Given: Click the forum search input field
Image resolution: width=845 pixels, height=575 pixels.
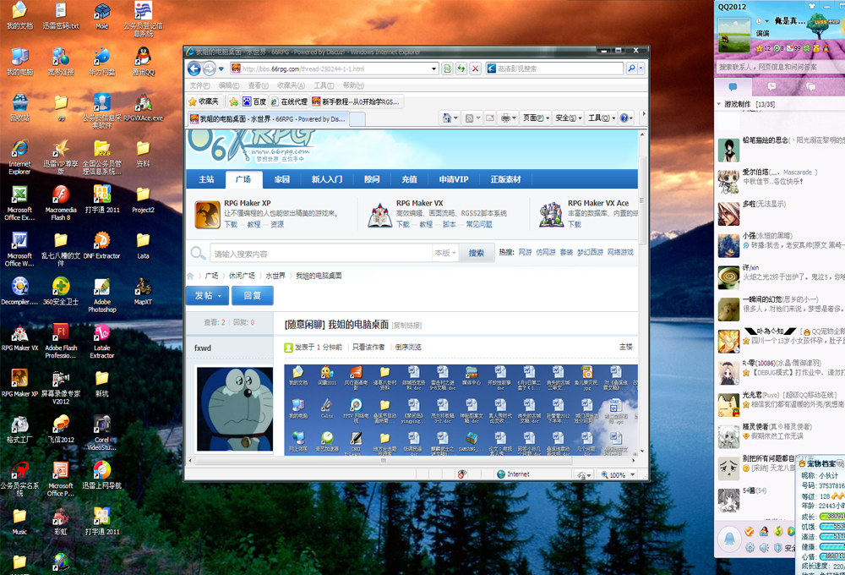Looking at the screenshot, I should pyautogui.click(x=322, y=254).
